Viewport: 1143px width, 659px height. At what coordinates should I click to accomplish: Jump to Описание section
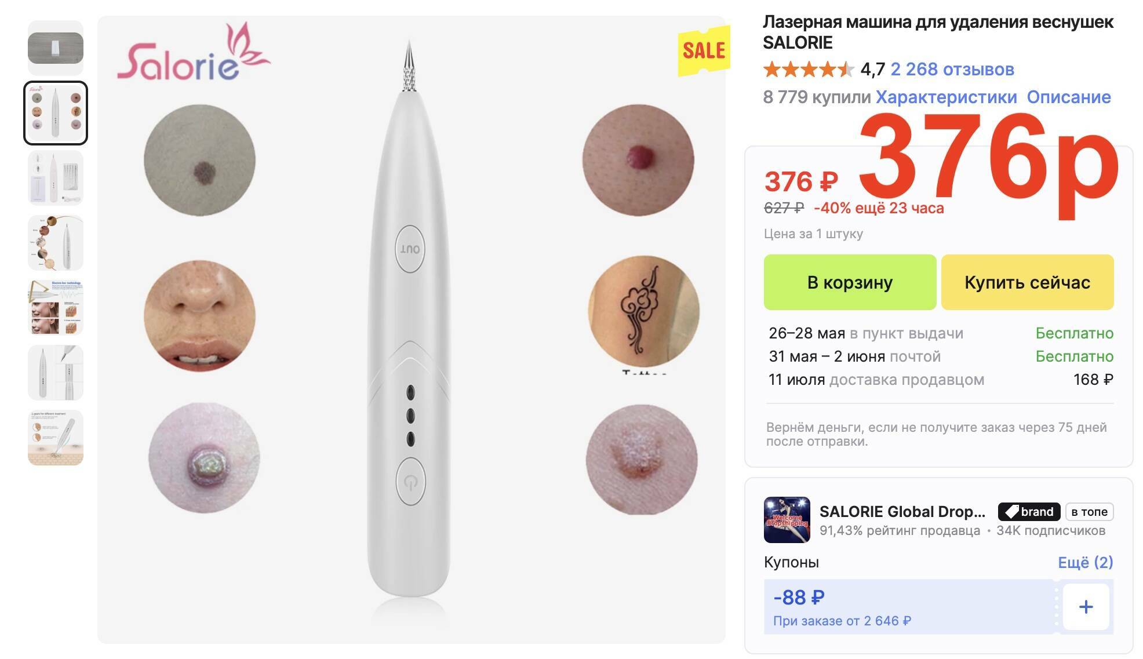[1069, 97]
